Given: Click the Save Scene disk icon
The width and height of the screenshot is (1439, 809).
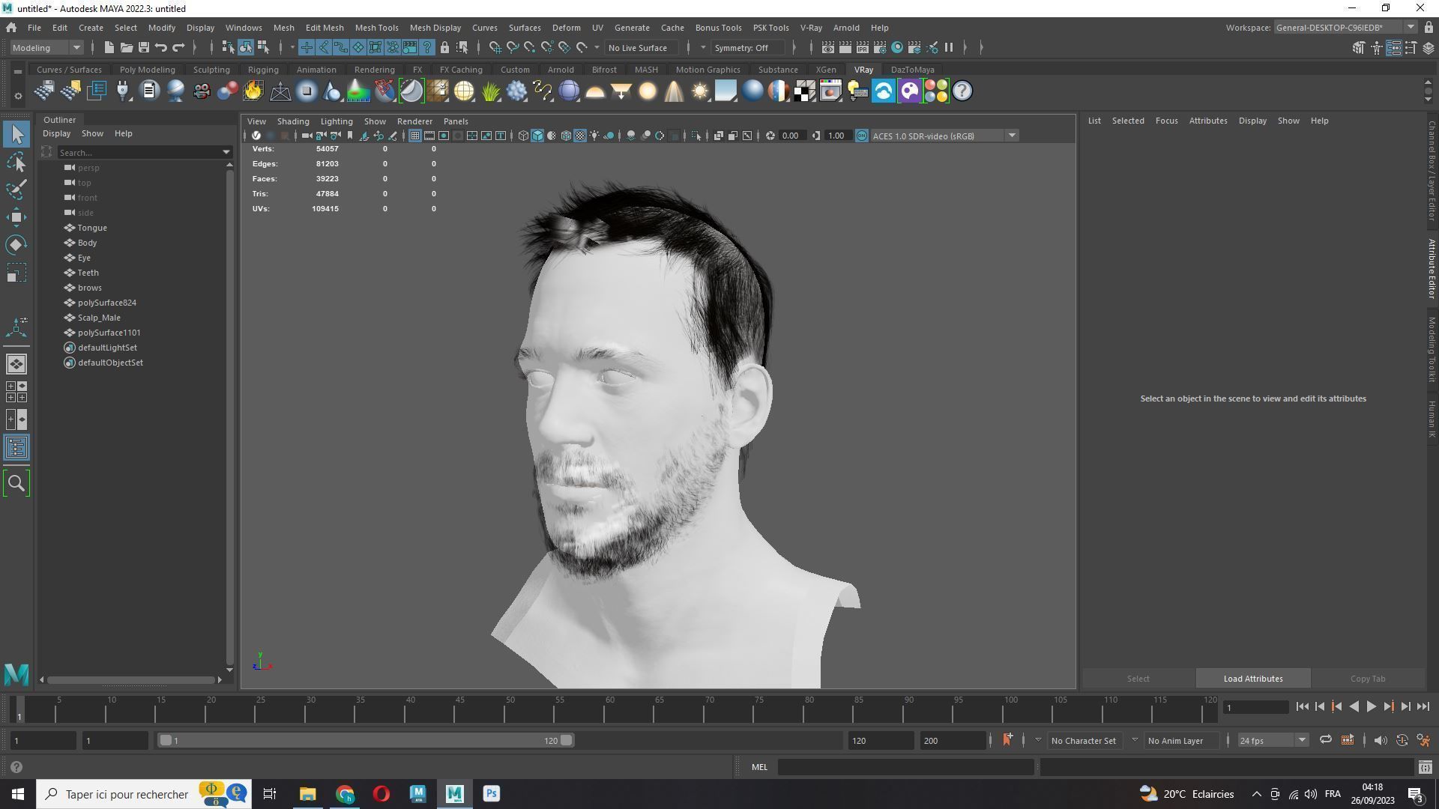Looking at the screenshot, I should point(143,48).
